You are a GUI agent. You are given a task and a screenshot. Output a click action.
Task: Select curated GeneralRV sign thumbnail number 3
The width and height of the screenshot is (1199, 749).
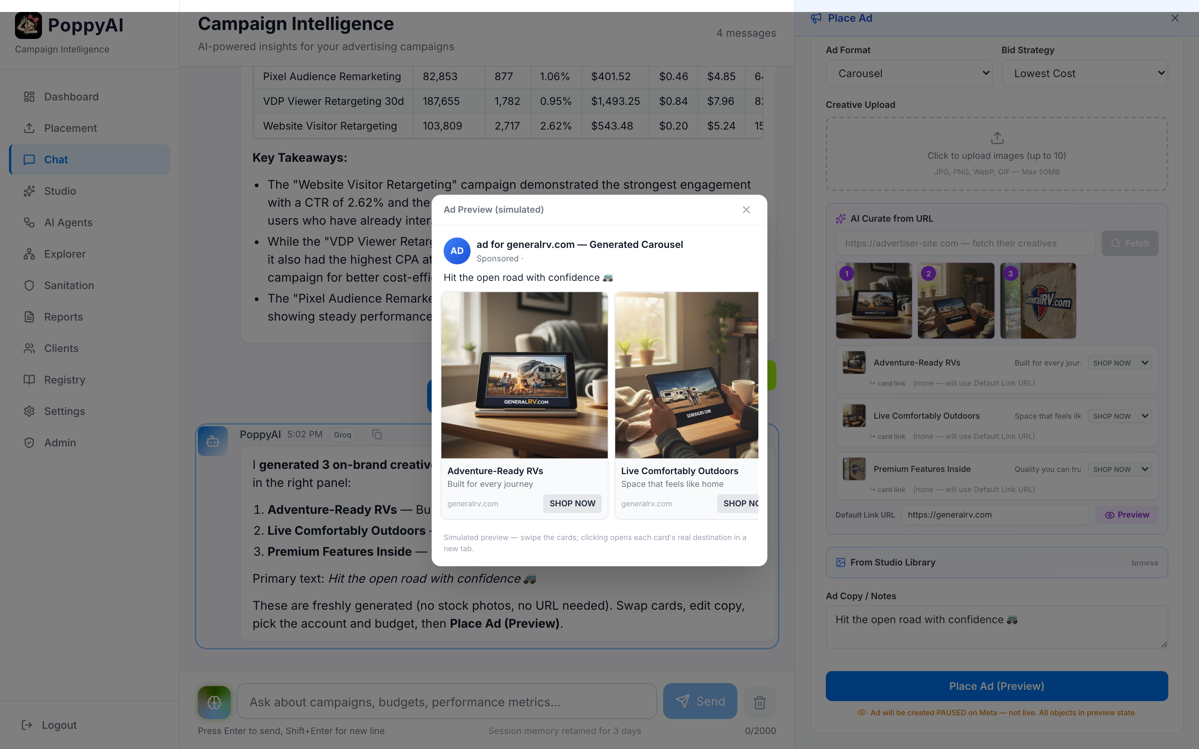point(1038,301)
